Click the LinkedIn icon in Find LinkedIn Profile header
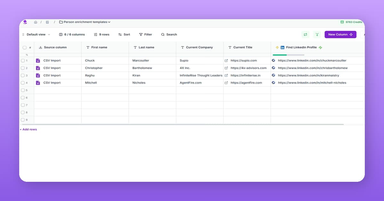The image size is (384, 201). tap(282, 47)
